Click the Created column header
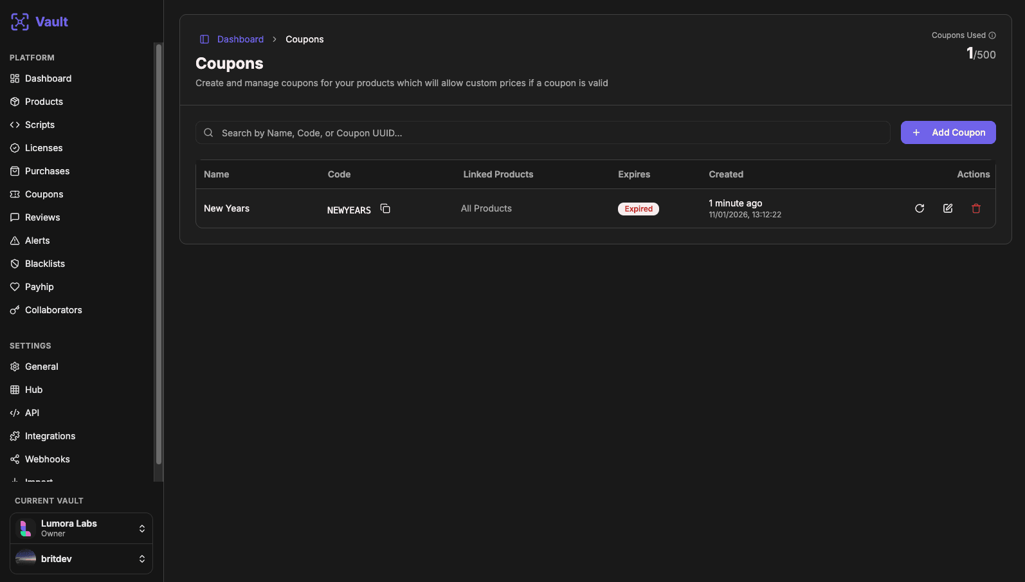Screen dimensions: 1025x582 point(726,174)
